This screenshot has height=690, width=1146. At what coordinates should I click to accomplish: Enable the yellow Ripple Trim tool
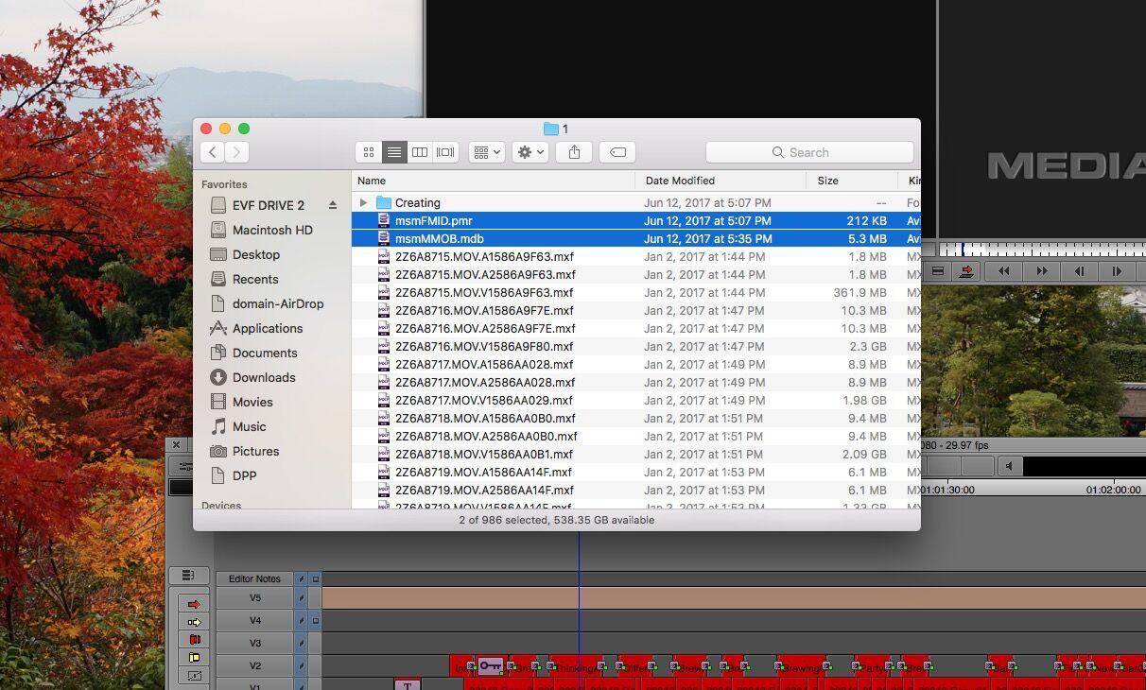tap(194, 658)
